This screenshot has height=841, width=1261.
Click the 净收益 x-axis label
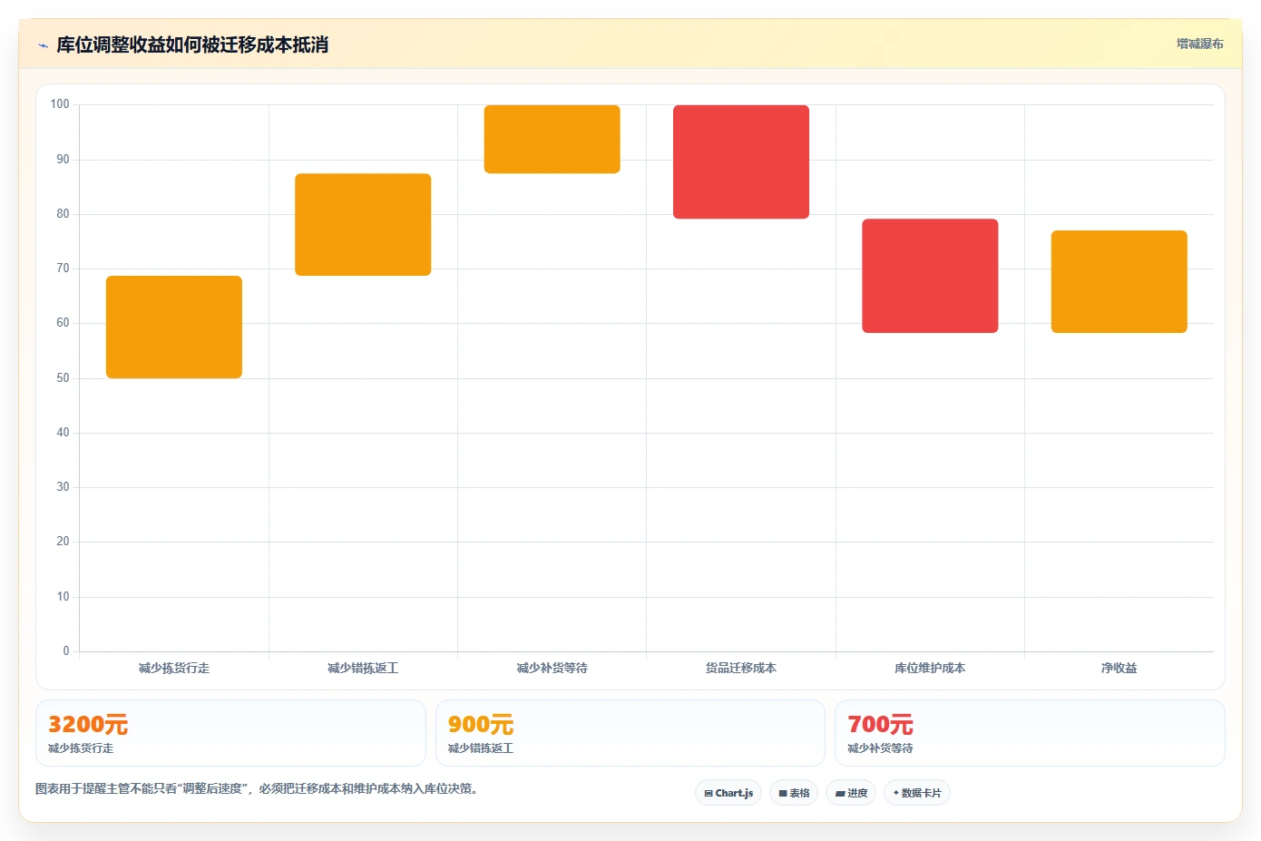pyautogui.click(x=1119, y=668)
